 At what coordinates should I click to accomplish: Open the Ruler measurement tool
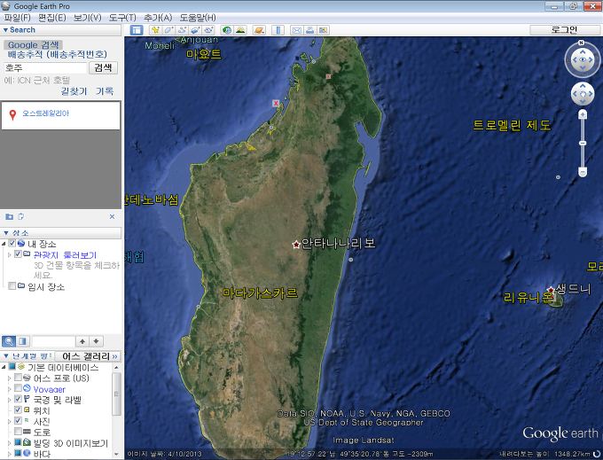[x=278, y=30]
